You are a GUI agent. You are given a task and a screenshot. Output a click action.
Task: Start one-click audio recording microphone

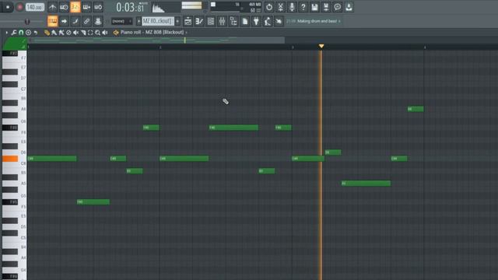[292, 7]
